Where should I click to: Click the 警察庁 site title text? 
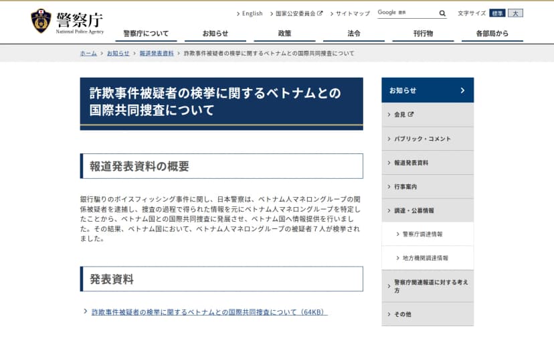pyautogui.click(x=80, y=20)
